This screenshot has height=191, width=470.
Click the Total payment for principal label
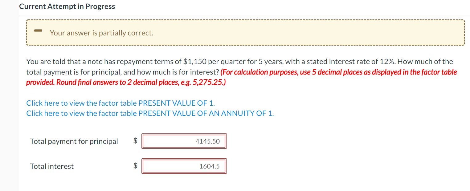(x=74, y=141)
